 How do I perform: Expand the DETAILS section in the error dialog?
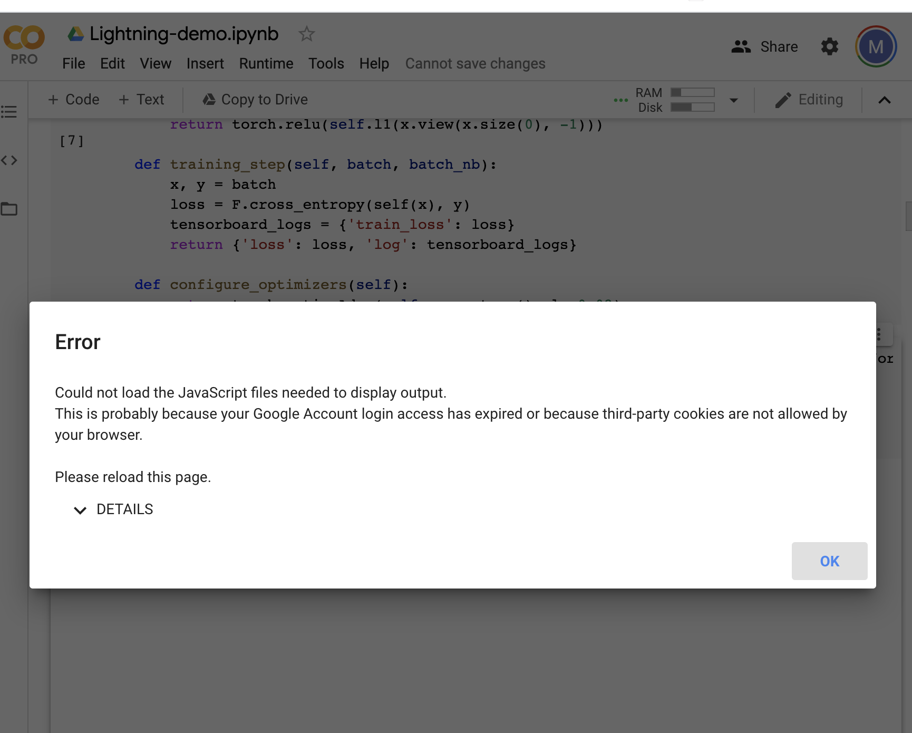pyautogui.click(x=112, y=509)
